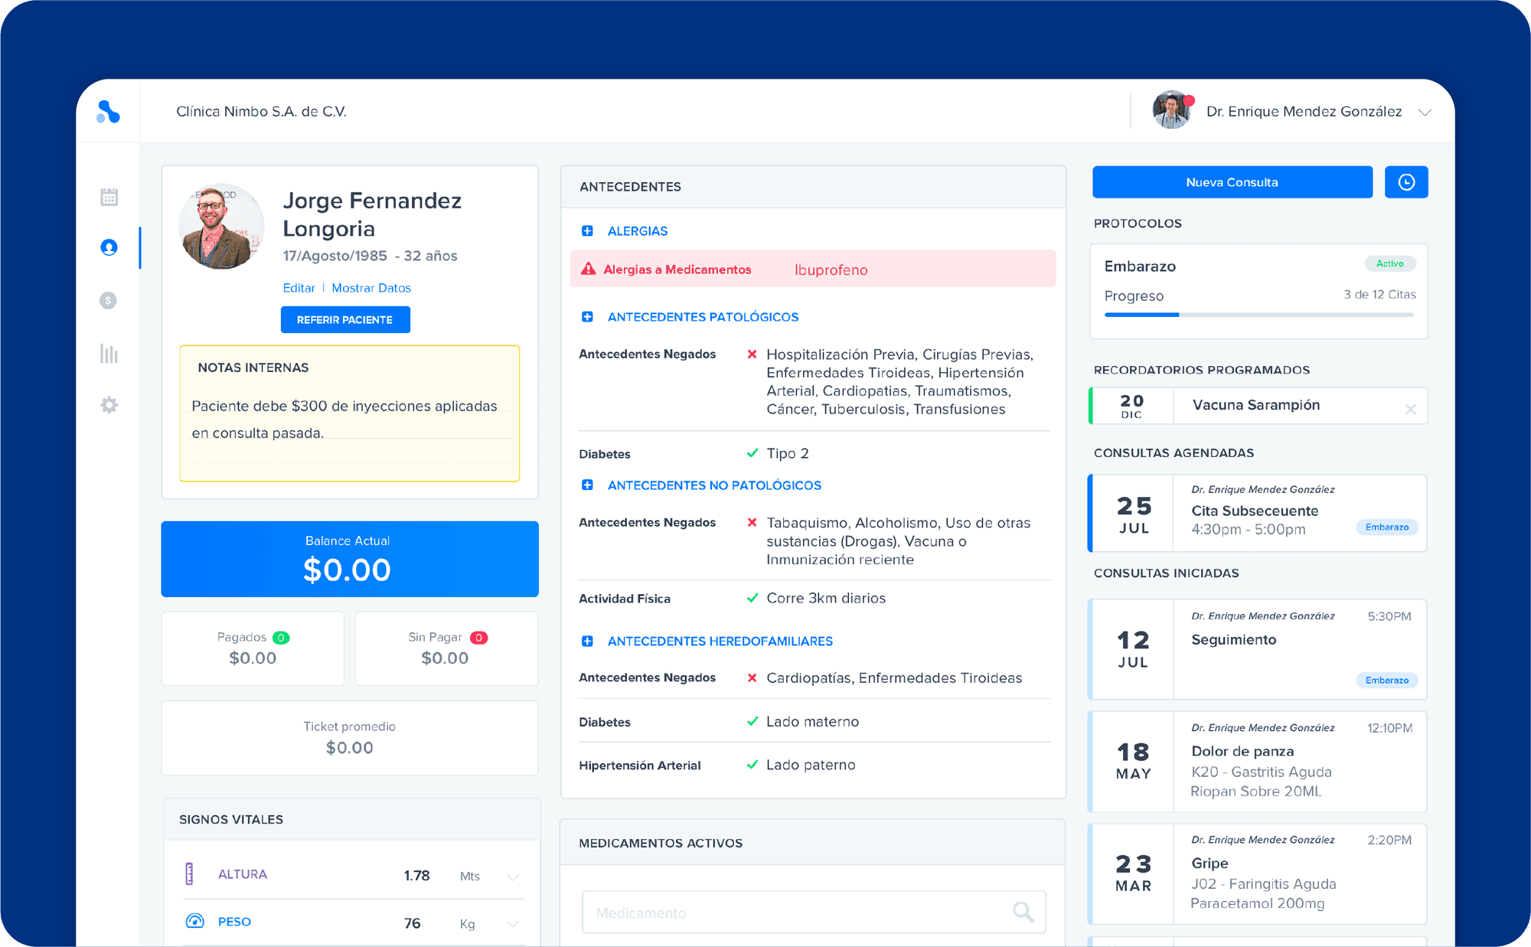1531x947 pixels.
Task: Expand Antecedentes Patológicos plus icon
Action: tap(587, 317)
